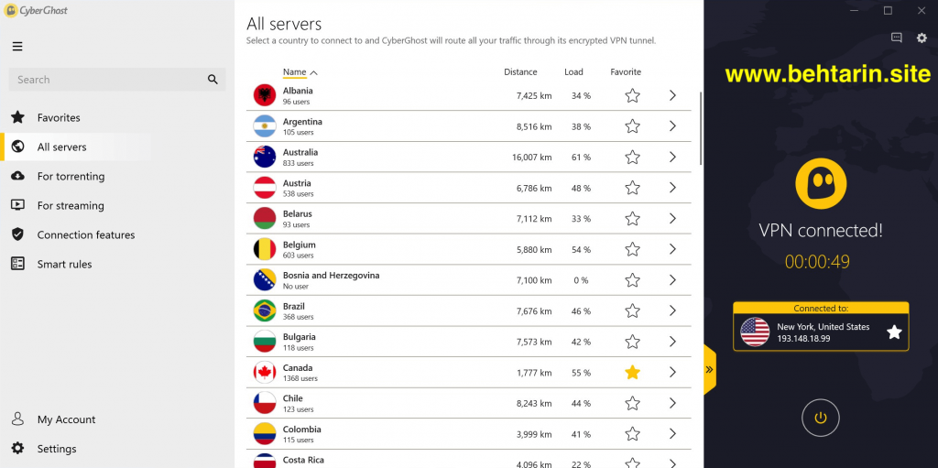This screenshot has width=938, height=468.
Task: Sort servers by Name column header
Action: pyautogui.click(x=294, y=71)
